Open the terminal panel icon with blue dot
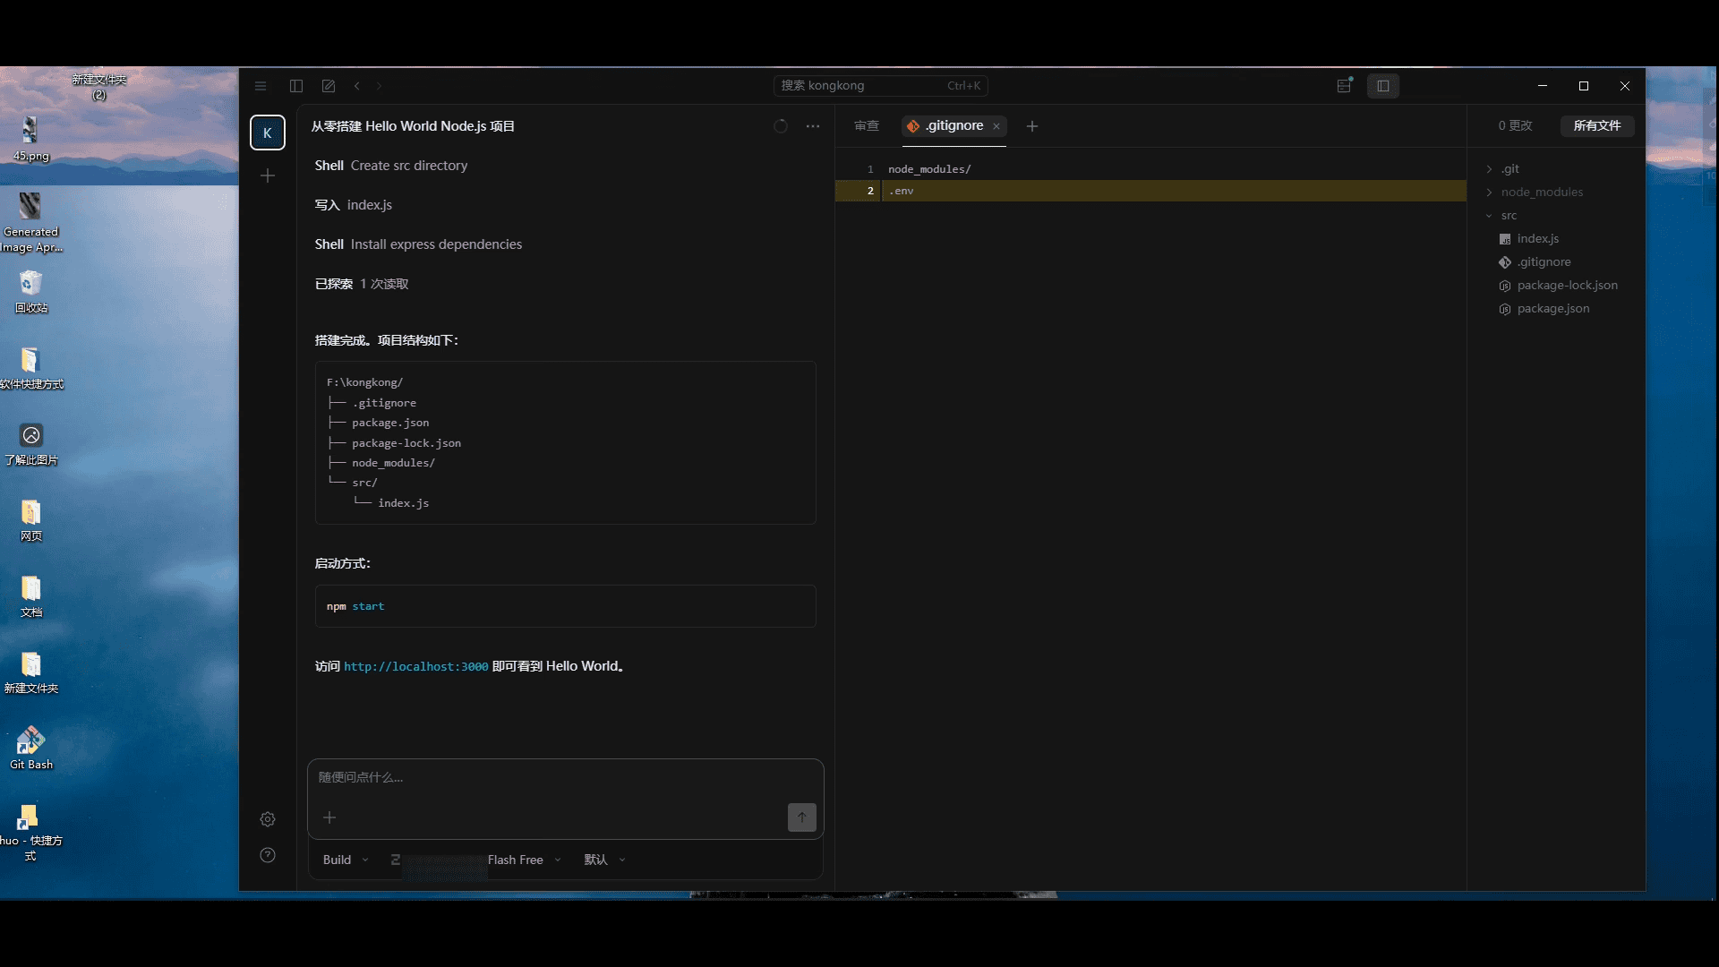1719x967 pixels. pyautogui.click(x=1345, y=86)
